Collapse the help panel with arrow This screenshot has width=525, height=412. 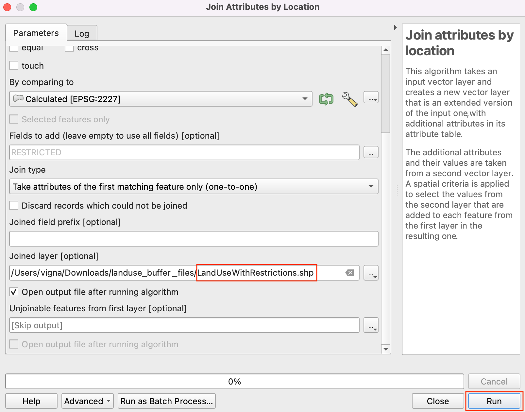coord(395,27)
